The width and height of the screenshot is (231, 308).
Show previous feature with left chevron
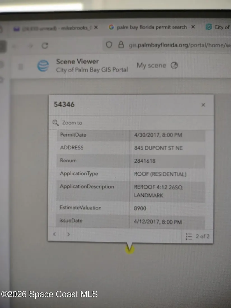click(x=55, y=234)
